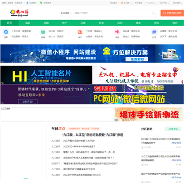This screenshot has width=184, height=184.
Task: Open the 二手市场 link
Action: [16, 31]
